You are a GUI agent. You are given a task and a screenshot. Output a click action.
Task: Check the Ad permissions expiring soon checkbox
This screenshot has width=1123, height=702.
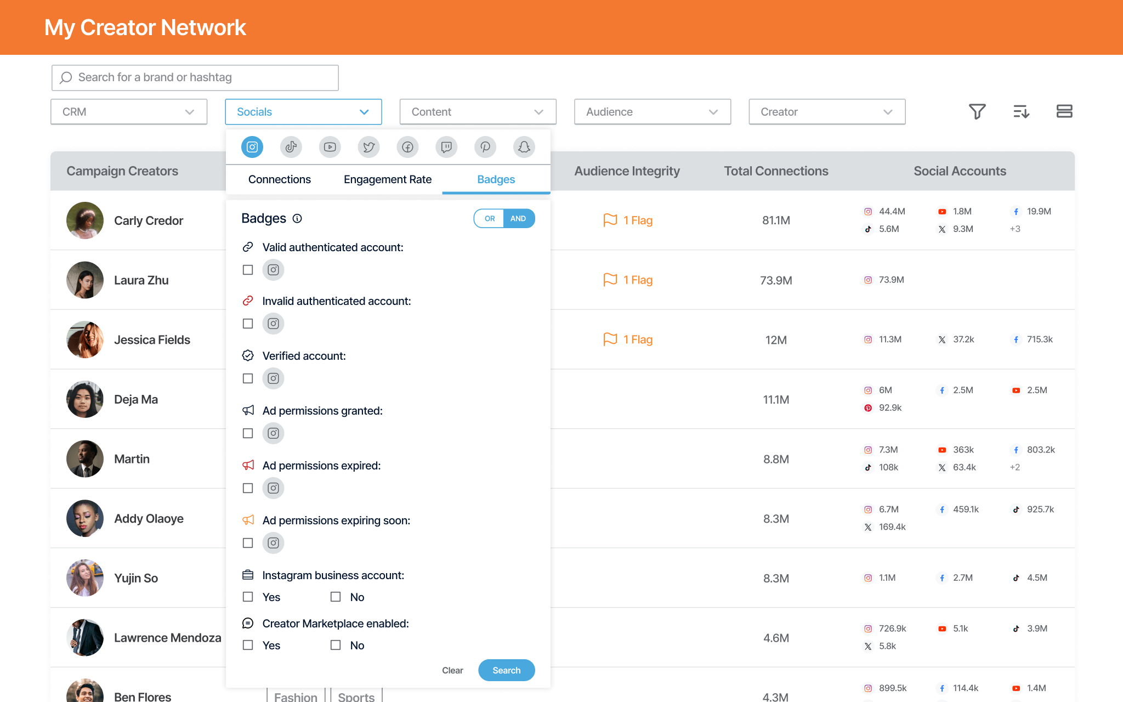click(248, 543)
